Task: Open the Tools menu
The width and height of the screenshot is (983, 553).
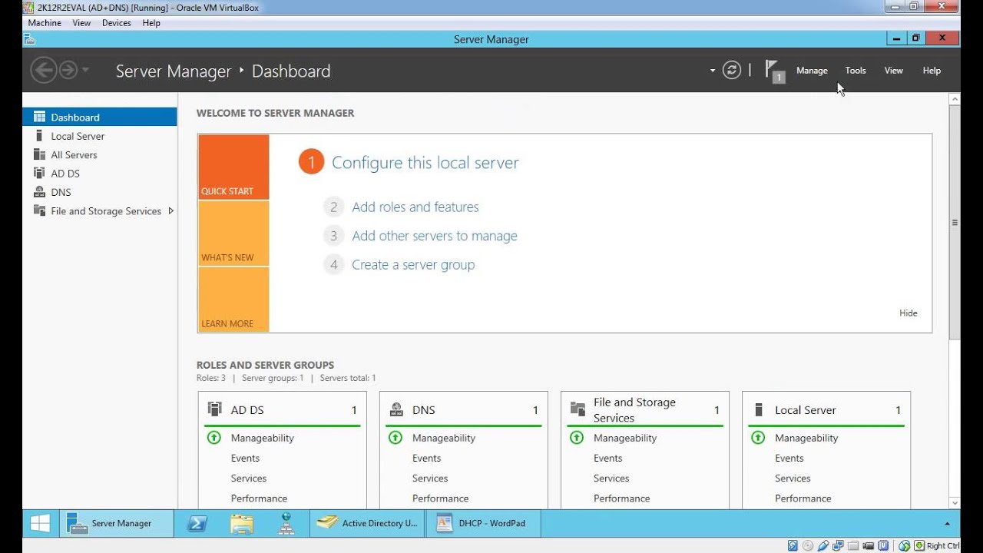Action: 856,71
